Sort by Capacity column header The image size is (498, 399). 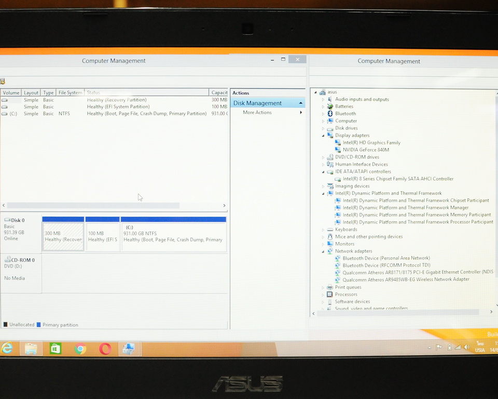tap(219, 92)
